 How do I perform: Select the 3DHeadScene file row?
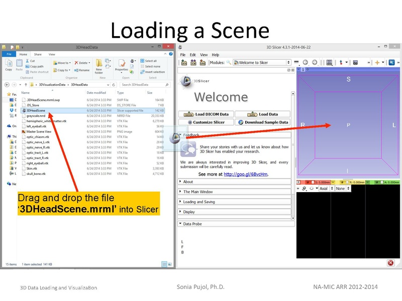pyautogui.click(x=92, y=110)
